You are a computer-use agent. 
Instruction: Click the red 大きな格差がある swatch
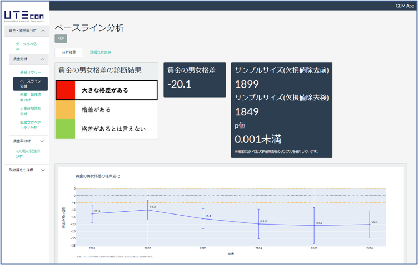[x=66, y=90]
